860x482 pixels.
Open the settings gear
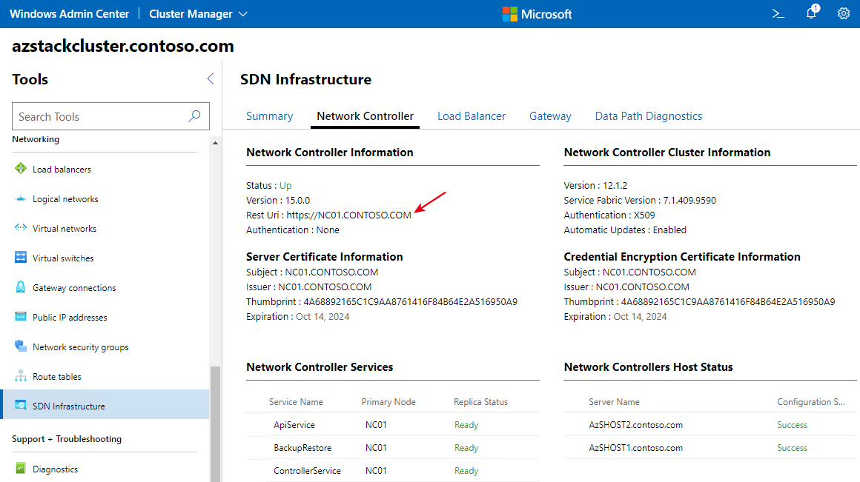tap(844, 13)
